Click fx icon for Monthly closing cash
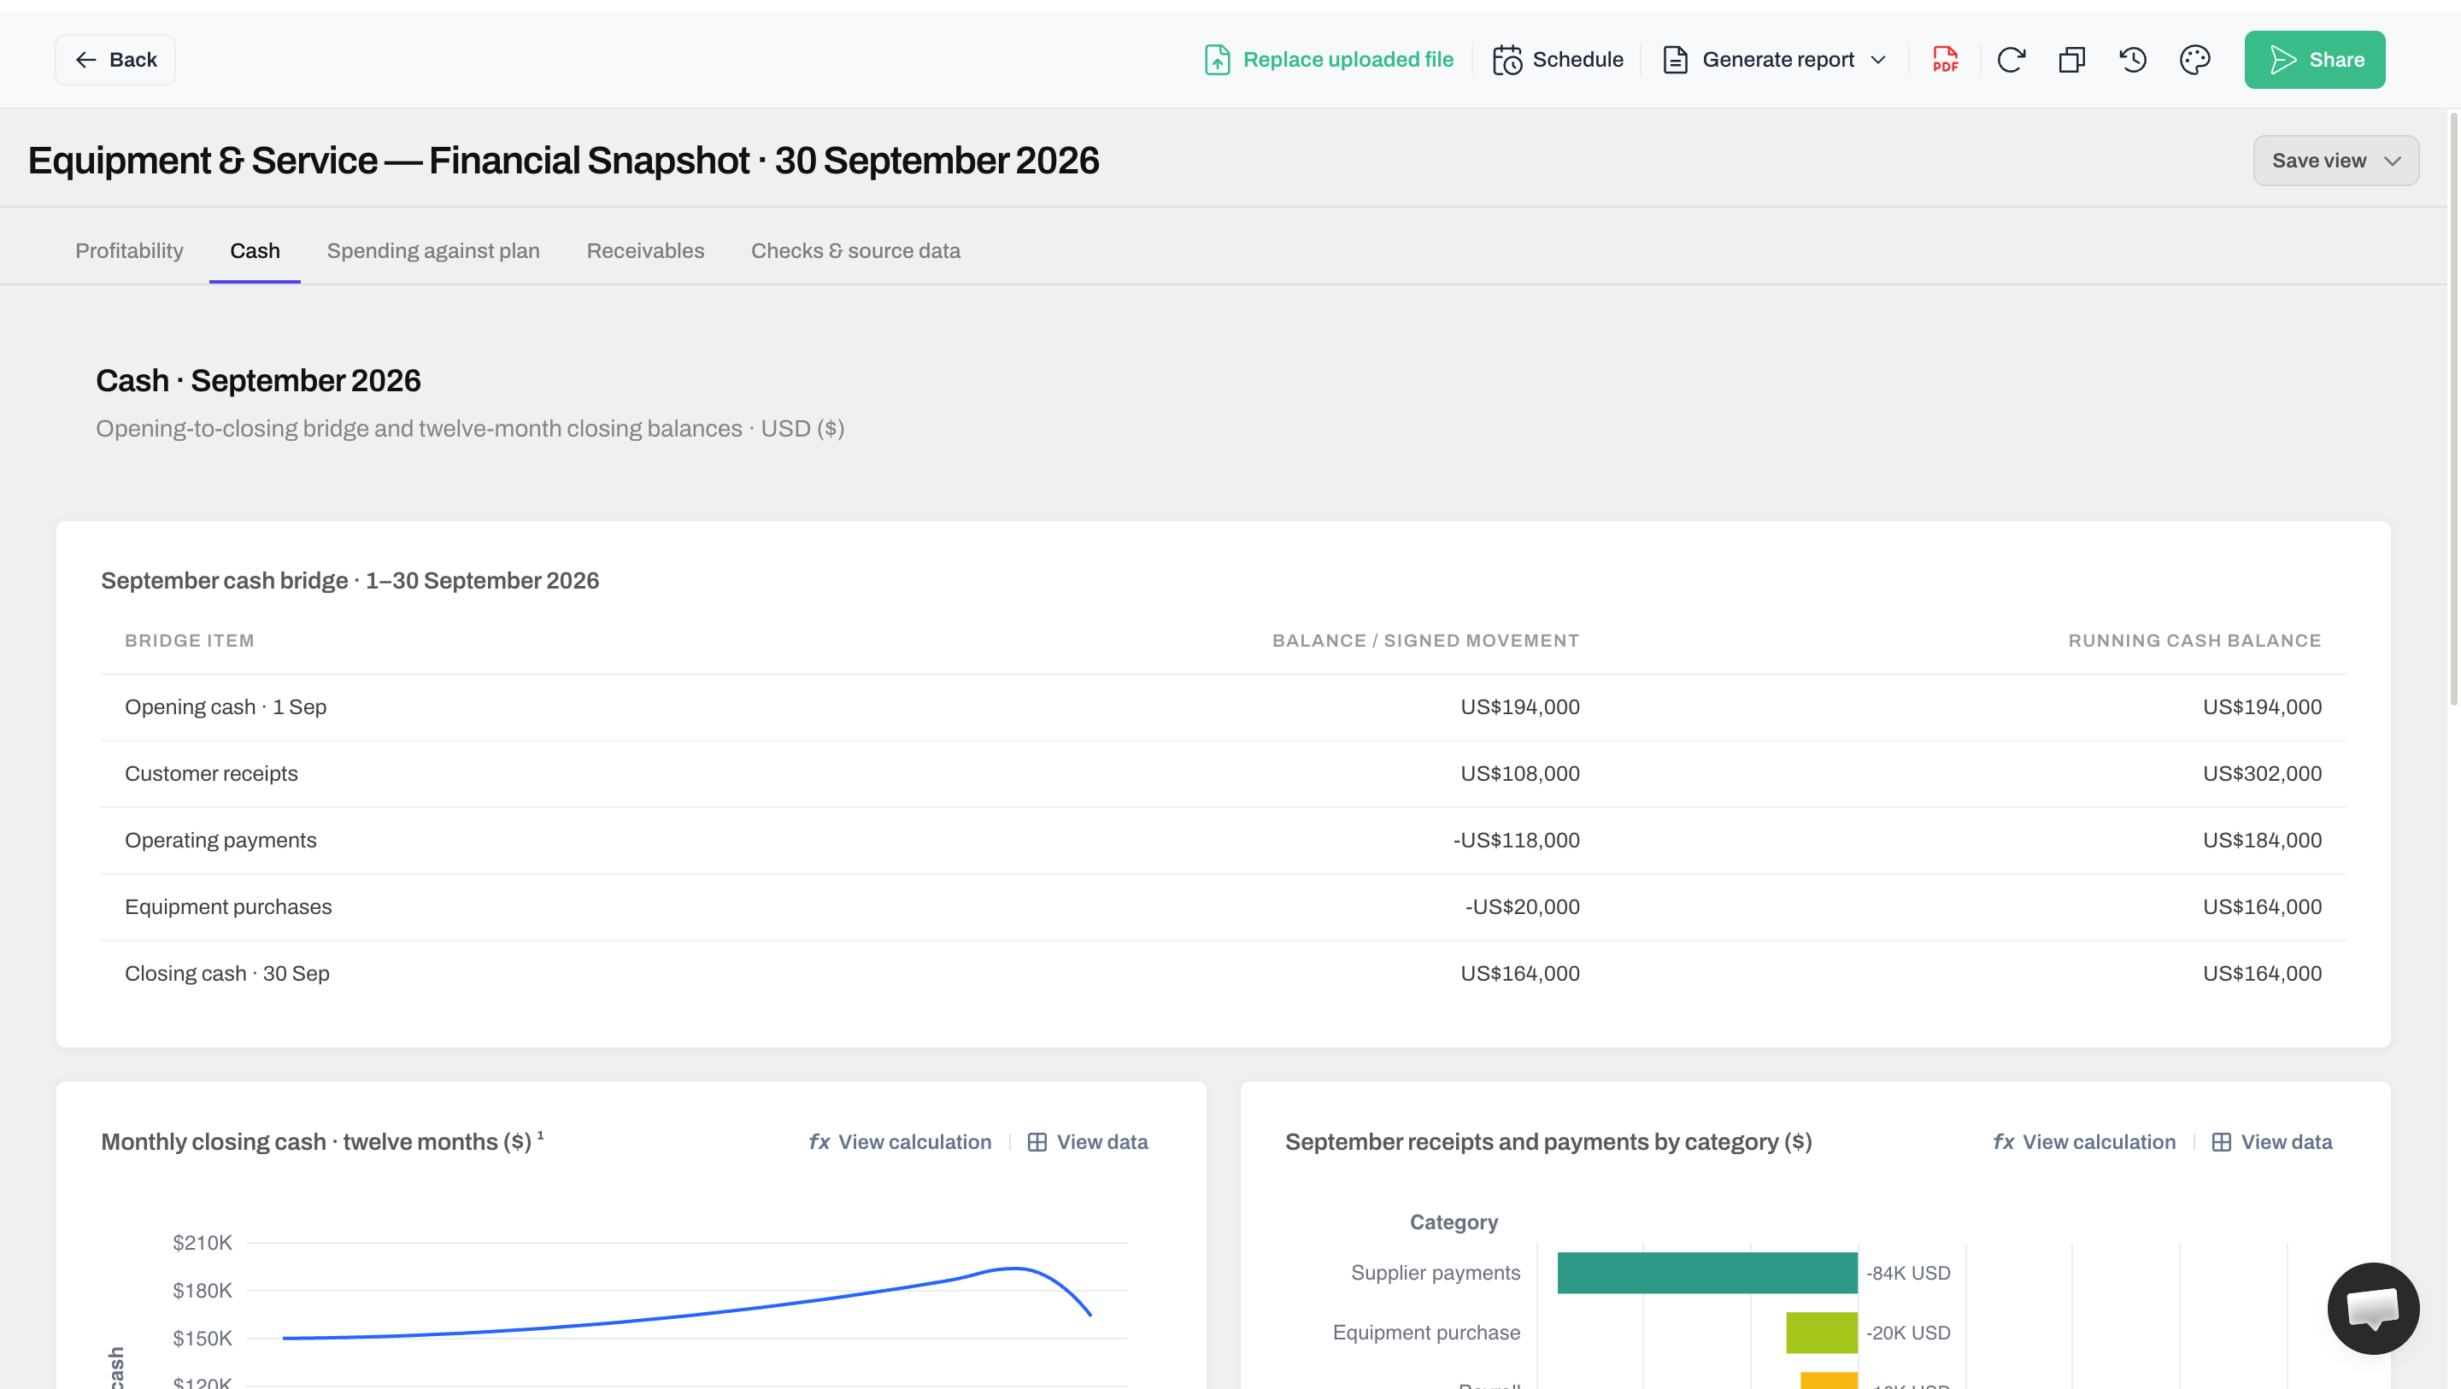 tap(819, 1141)
